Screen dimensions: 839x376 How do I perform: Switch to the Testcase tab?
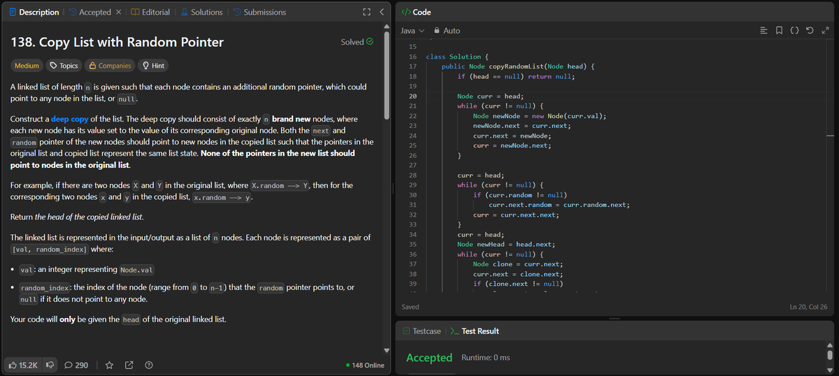point(422,331)
